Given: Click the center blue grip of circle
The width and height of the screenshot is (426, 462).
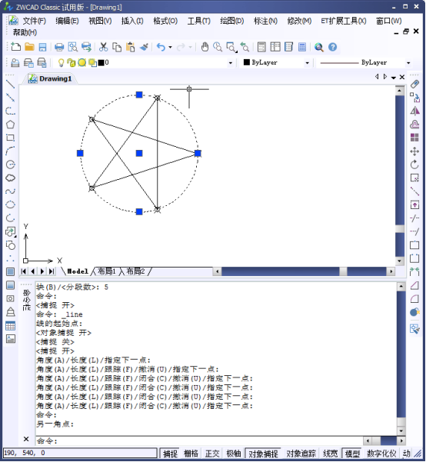Looking at the screenshot, I should [139, 153].
